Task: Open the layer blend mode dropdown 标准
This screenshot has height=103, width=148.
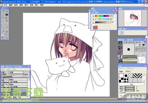Action: [16, 72]
